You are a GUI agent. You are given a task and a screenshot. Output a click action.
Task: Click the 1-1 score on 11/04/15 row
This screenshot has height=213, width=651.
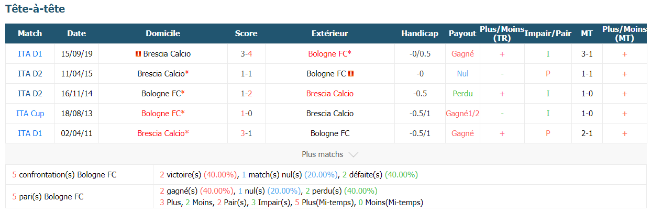pos(246,74)
